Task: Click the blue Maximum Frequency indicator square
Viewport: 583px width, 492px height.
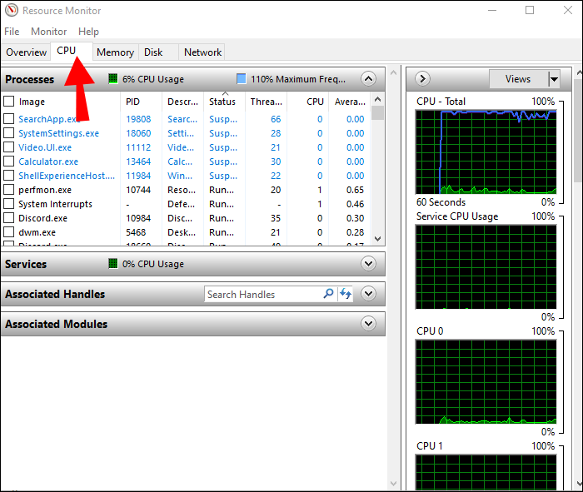Action: (x=242, y=79)
